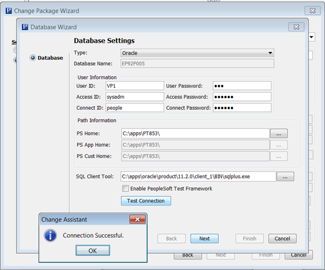
Task: Click the blue information icon in the dialog
Action: tap(51, 236)
